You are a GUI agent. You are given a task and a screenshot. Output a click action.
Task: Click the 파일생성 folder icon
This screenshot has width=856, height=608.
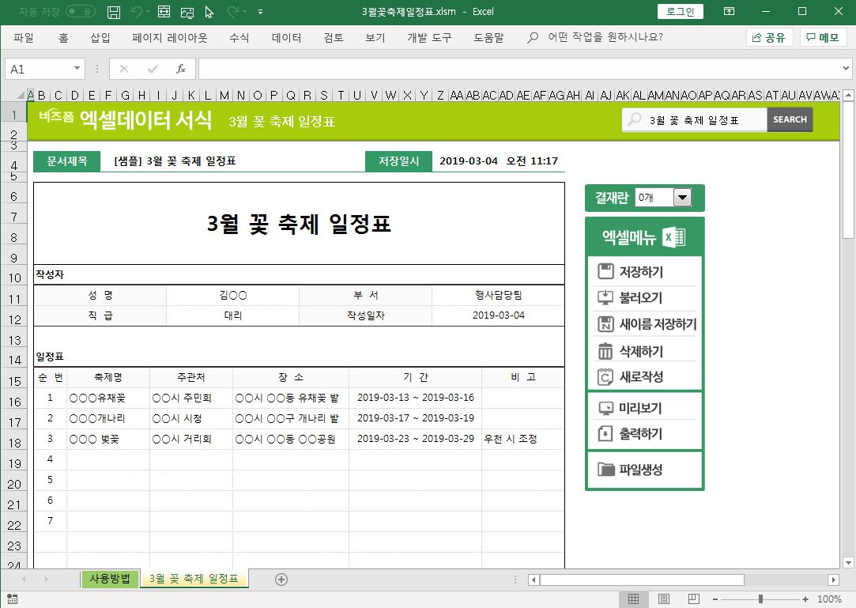pos(606,470)
